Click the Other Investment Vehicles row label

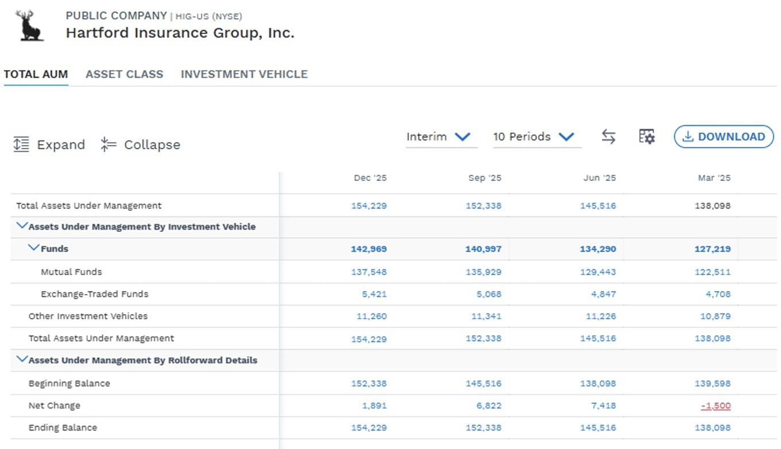88,316
